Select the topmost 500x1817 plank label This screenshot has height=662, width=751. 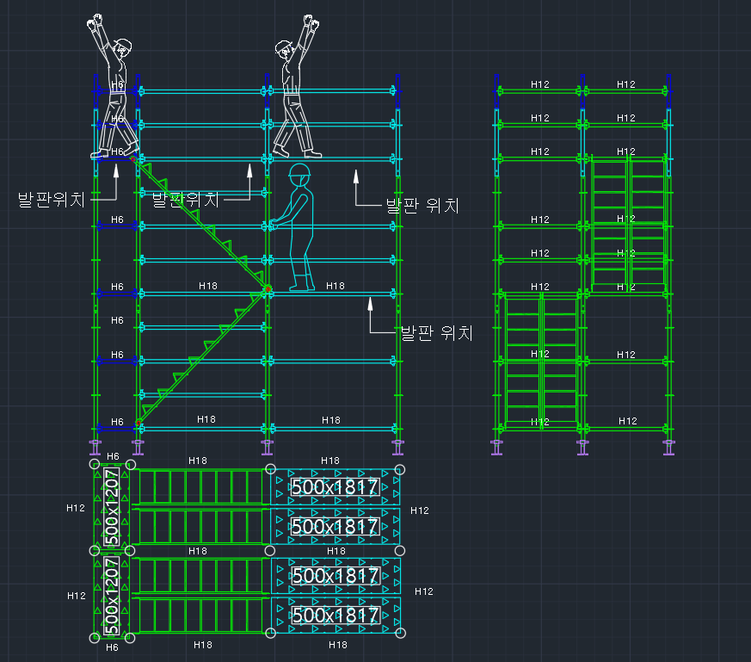(x=335, y=487)
